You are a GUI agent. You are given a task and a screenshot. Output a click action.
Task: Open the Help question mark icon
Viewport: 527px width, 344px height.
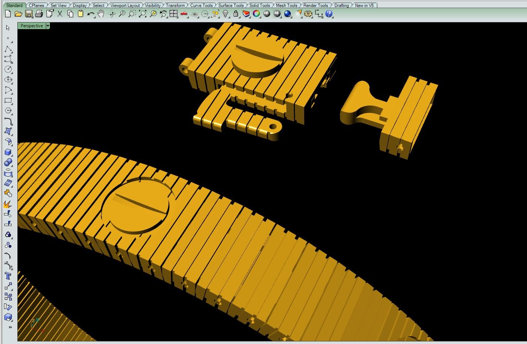pos(329,14)
